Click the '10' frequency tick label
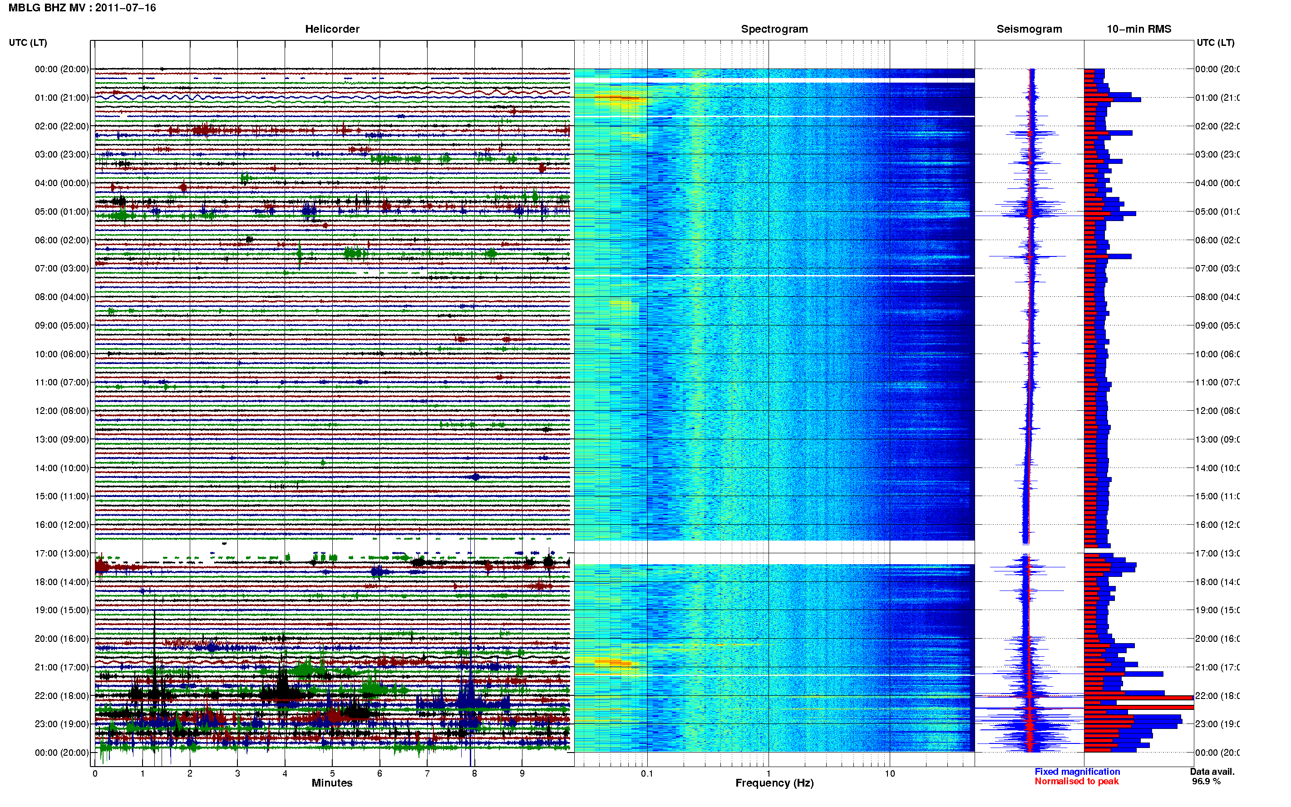This screenshot has width=1291, height=807. tap(890, 773)
